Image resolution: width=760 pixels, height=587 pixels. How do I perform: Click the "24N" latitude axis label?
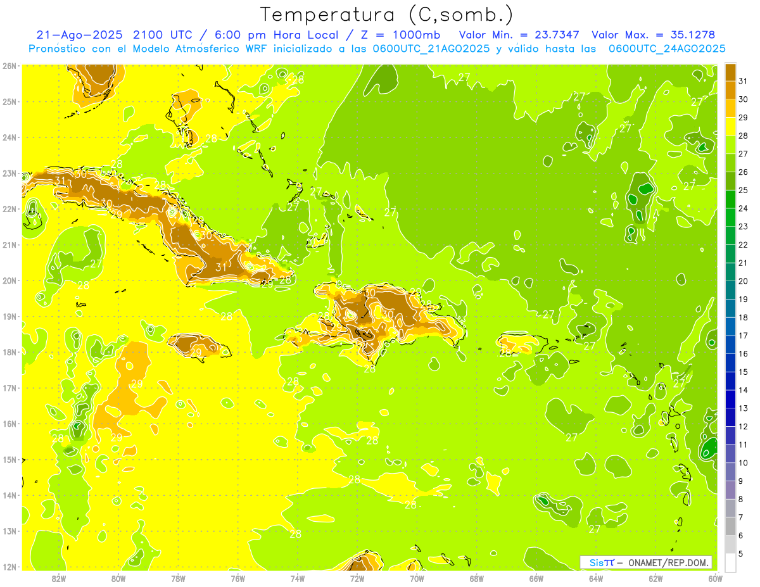point(9,137)
